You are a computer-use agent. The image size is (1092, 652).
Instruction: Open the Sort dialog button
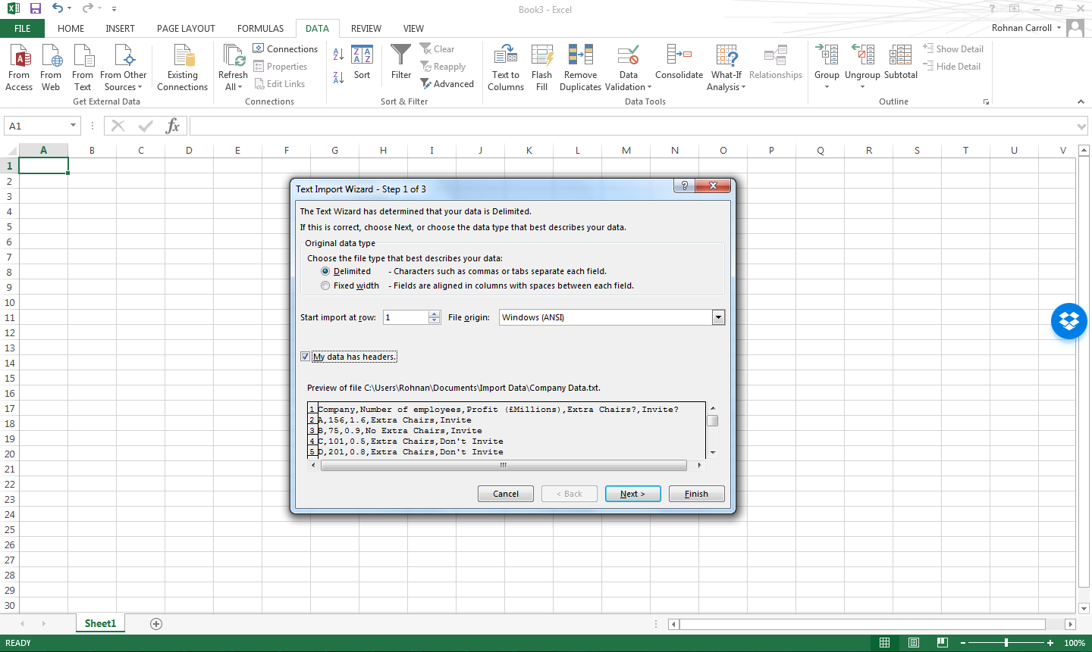(x=362, y=63)
